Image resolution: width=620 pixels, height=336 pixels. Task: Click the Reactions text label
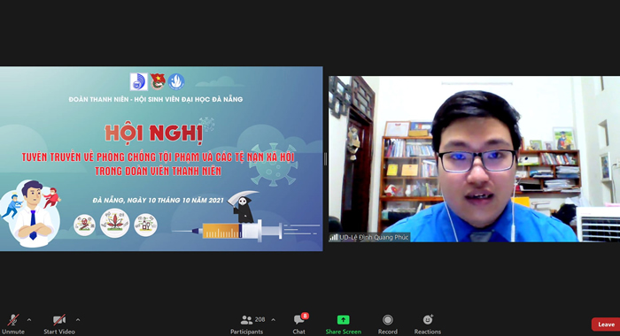pyautogui.click(x=428, y=332)
